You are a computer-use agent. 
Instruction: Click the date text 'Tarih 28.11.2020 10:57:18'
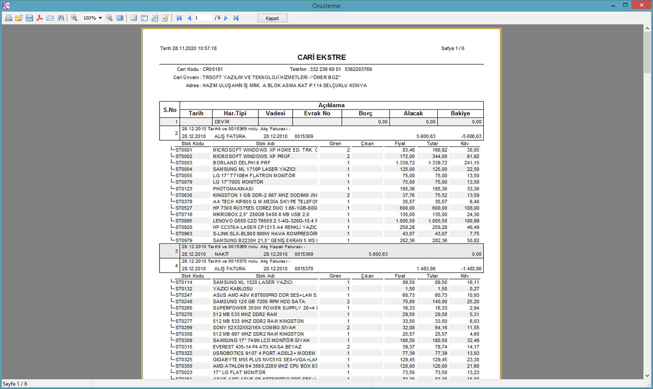point(188,48)
